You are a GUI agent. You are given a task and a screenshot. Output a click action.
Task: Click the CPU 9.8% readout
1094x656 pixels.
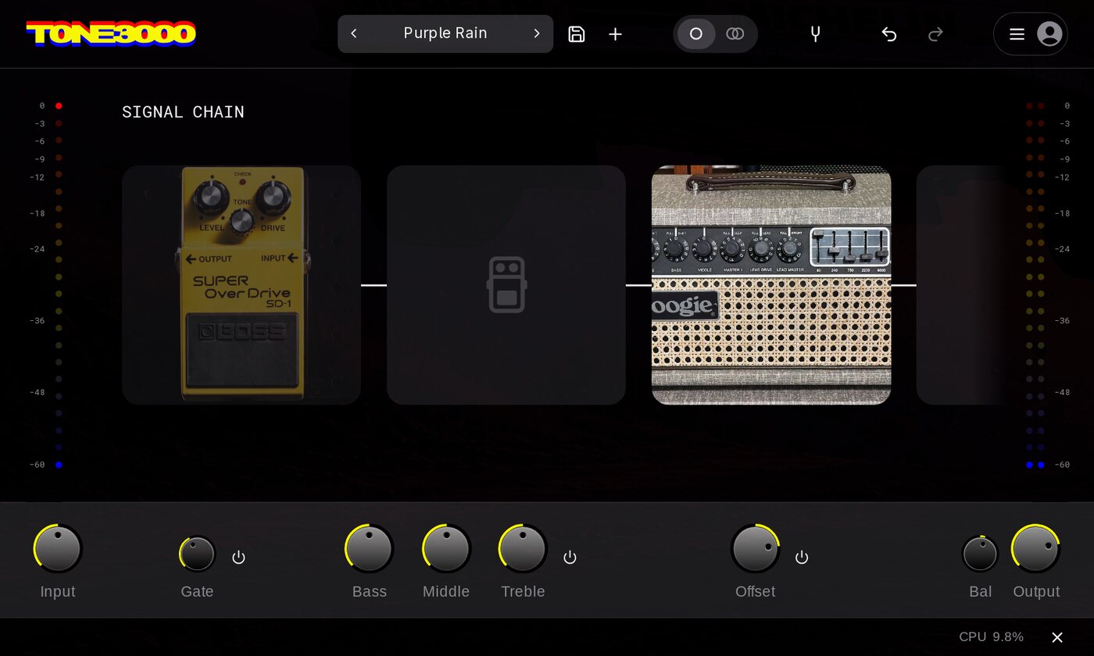pyautogui.click(x=992, y=637)
